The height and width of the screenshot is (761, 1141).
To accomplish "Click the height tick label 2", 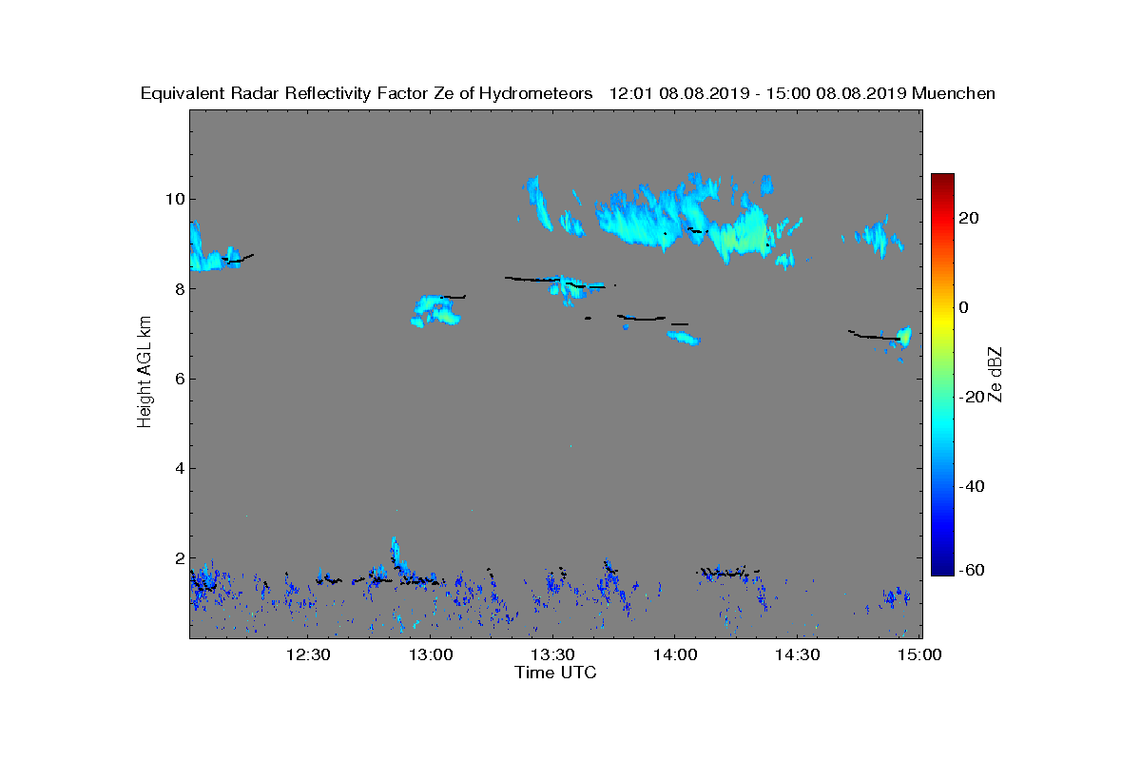I will (x=178, y=557).
